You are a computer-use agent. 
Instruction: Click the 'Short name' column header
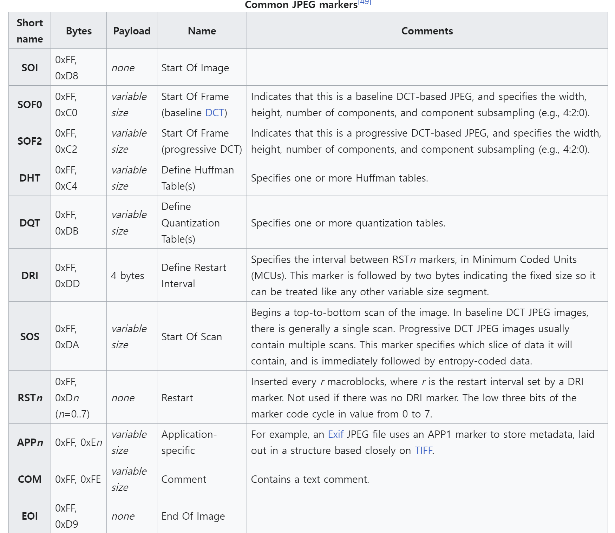click(x=30, y=31)
